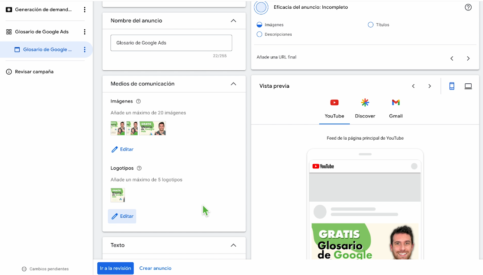The image size is (483, 275).
Task: Click the 22/255 character counter
Action: [220, 56]
